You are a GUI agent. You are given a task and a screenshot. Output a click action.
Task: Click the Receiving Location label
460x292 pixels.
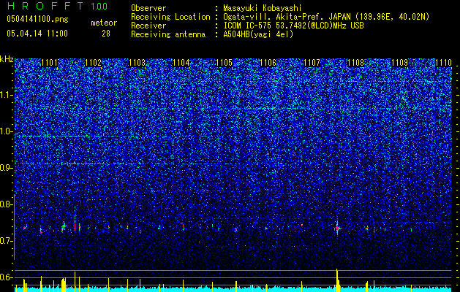tap(170, 17)
